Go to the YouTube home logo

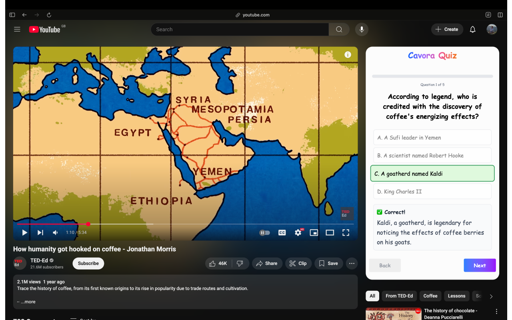(45, 29)
